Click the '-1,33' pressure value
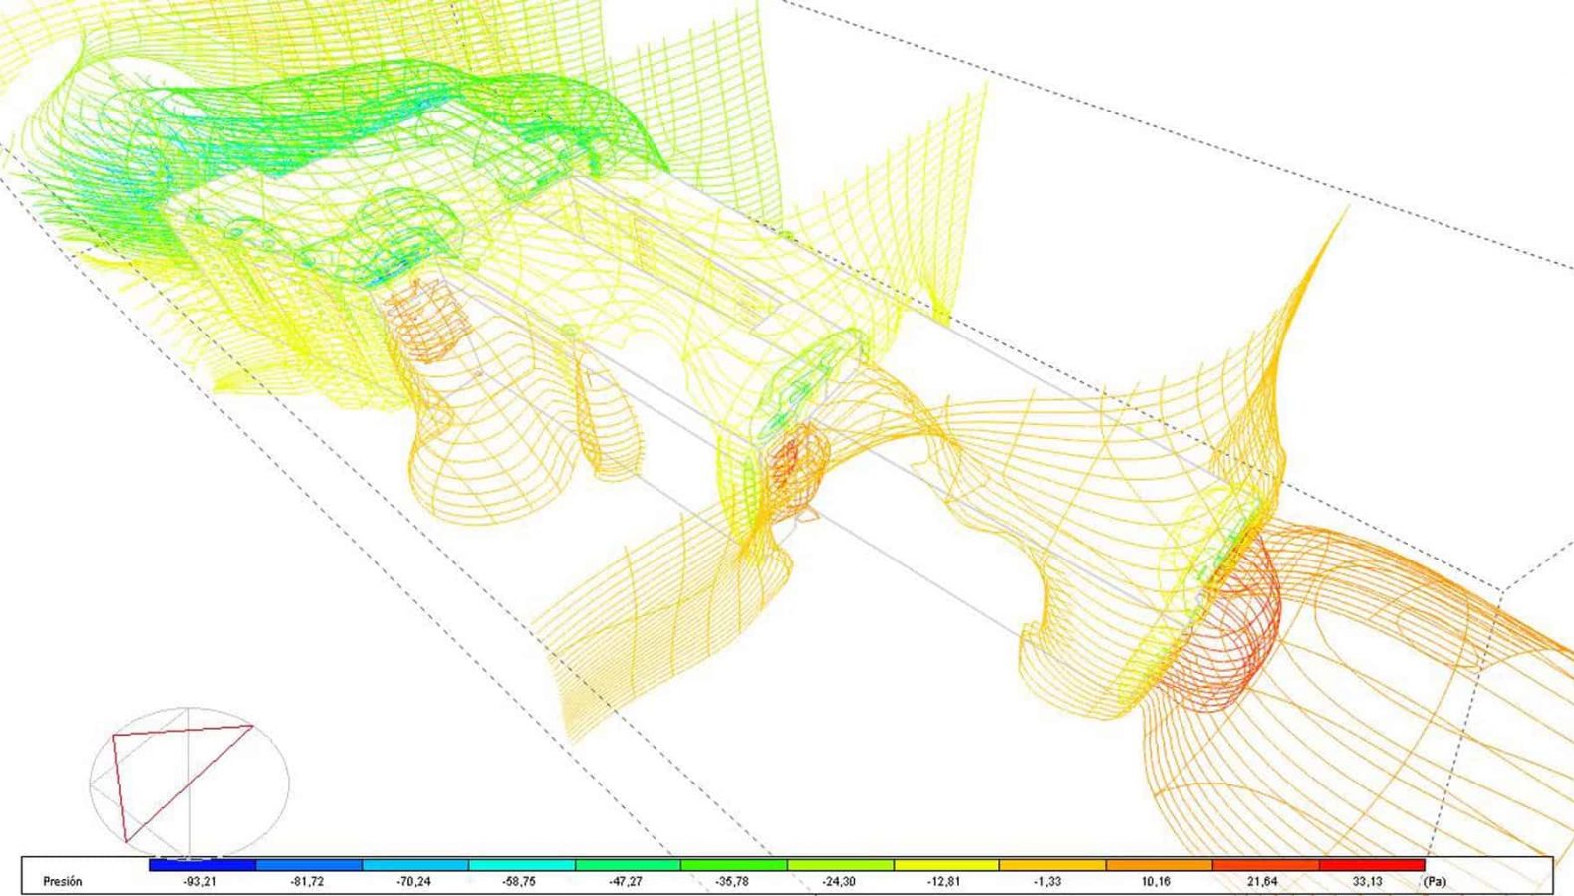Viewport: 1574px width, 896px height. 1050,882
